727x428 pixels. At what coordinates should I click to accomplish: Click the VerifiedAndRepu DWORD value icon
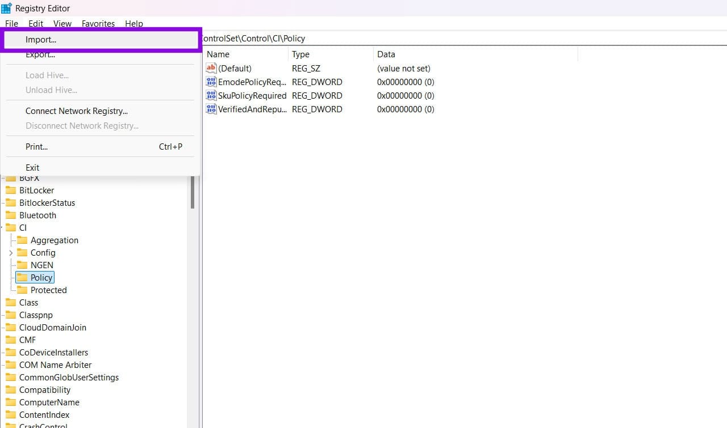tap(211, 109)
